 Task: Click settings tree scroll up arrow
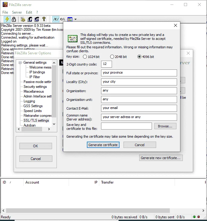click(54, 63)
